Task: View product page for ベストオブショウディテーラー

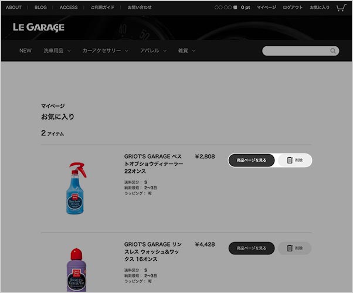Action: pos(252,160)
